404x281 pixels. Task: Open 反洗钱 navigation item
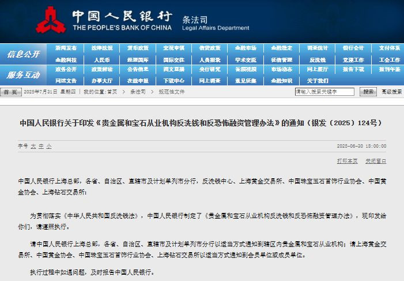pyautogui.click(x=318, y=60)
